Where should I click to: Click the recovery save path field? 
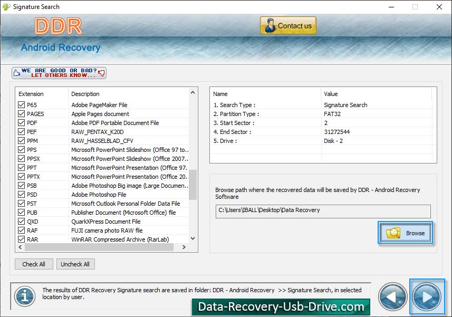point(323,211)
